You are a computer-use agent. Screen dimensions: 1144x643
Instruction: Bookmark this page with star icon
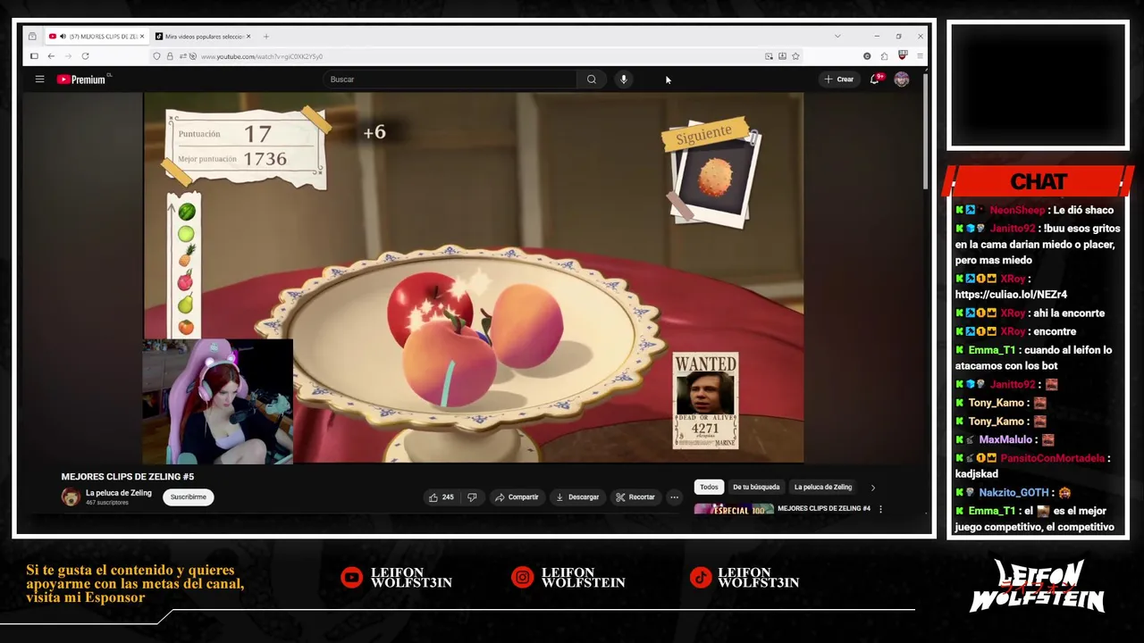tap(795, 56)
